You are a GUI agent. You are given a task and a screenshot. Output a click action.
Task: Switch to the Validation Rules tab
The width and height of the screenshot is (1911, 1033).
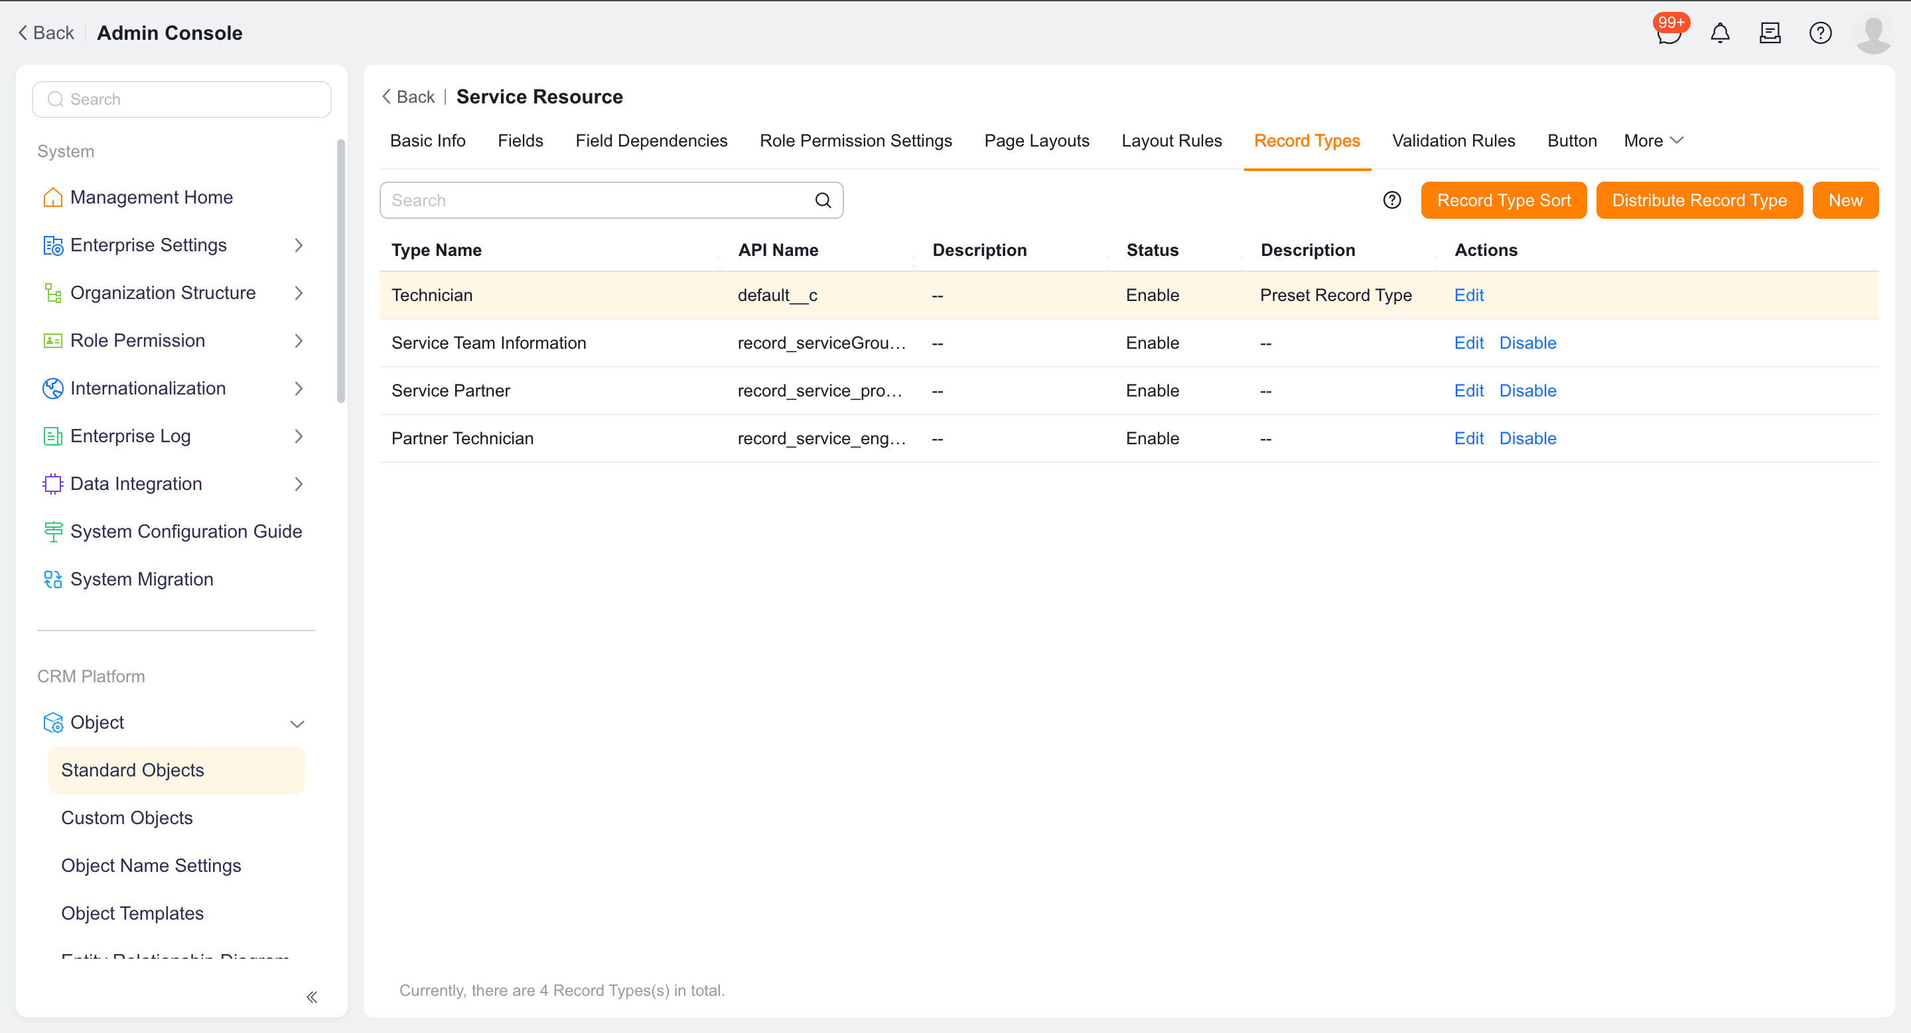pos(1453,141)
